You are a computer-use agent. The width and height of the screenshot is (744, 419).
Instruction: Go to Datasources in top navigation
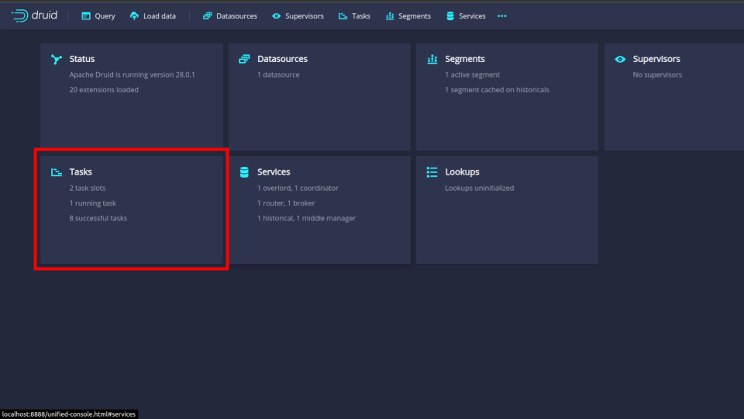point(229,16)
